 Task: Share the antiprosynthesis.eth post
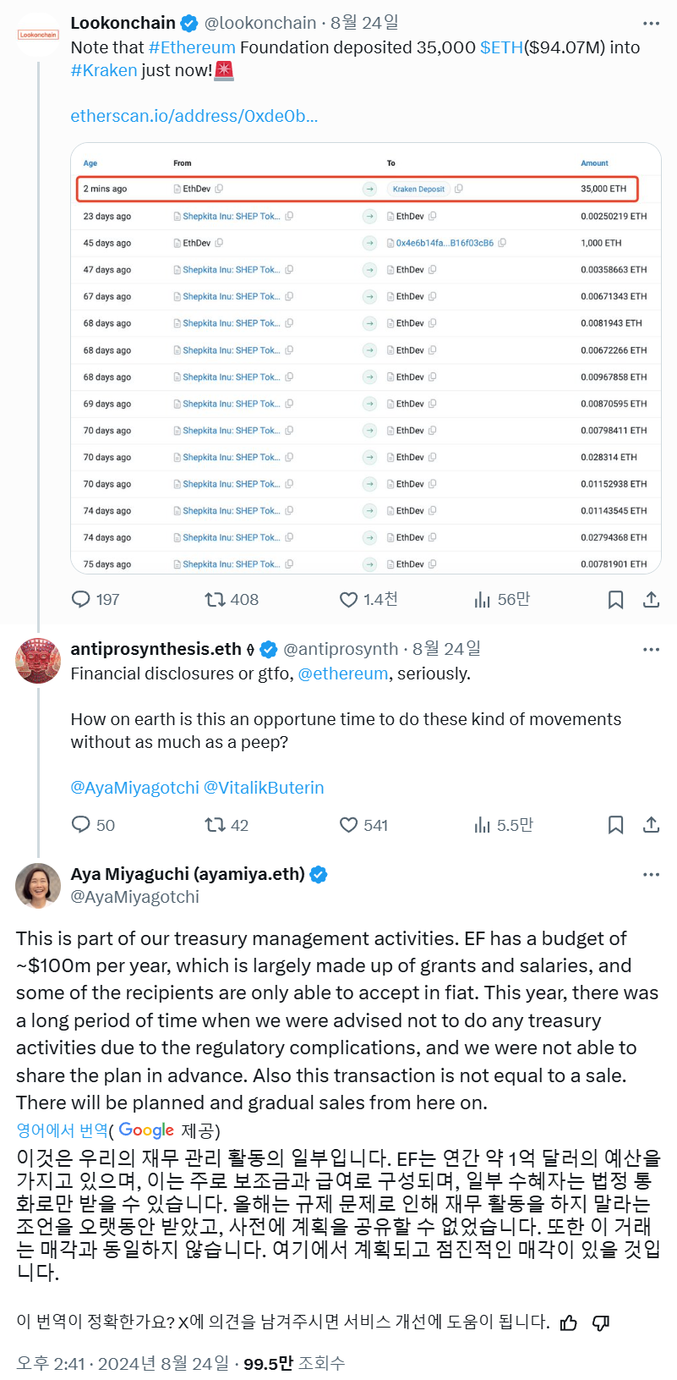point(651,825)
